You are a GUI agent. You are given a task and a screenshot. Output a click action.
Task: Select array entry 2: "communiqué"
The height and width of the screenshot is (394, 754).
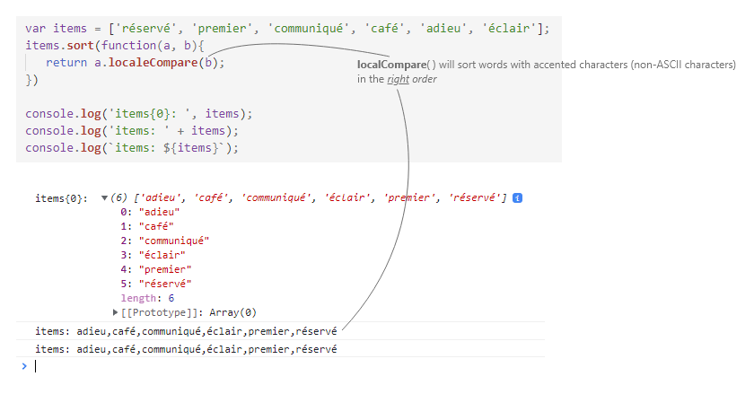[x=165, y=241]
